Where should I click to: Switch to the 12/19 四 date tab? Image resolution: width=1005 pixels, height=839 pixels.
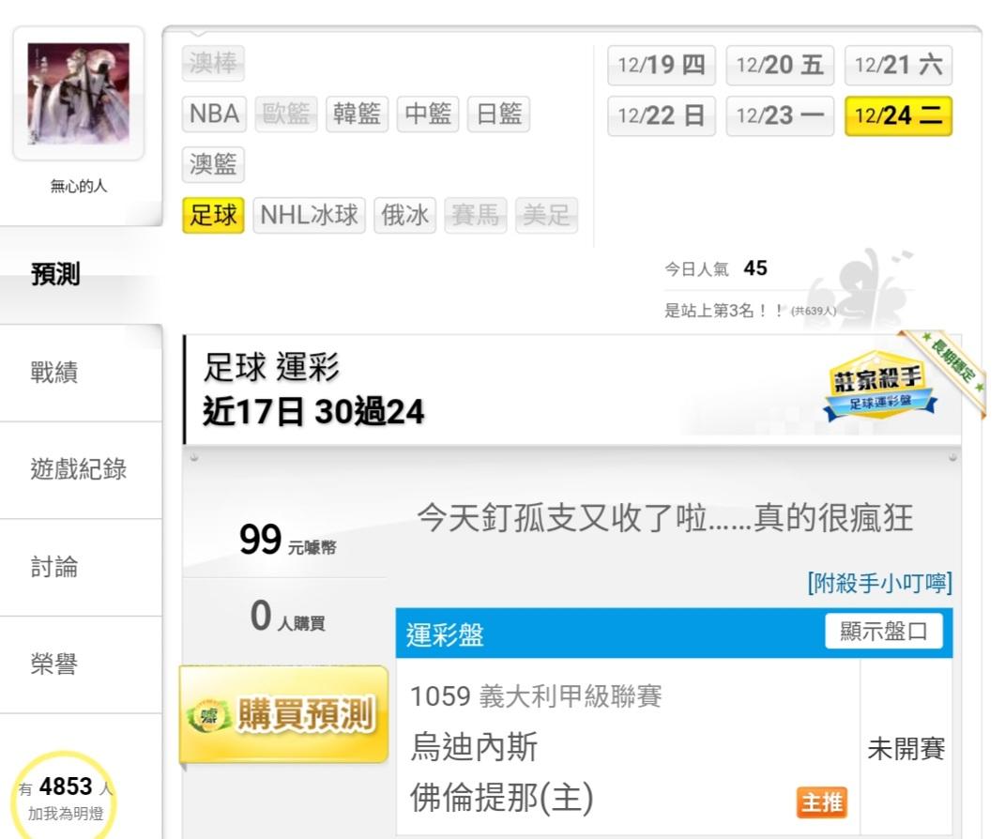coord(661,65)
